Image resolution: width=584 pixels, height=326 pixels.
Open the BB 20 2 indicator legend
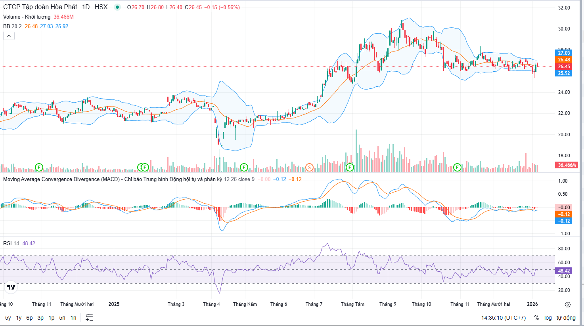click(x=12, y=26)
